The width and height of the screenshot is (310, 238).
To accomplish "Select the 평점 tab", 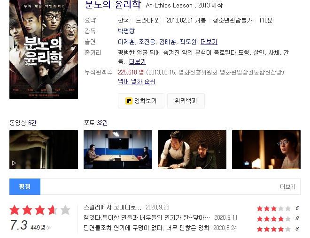I will [x=25, y=187].
